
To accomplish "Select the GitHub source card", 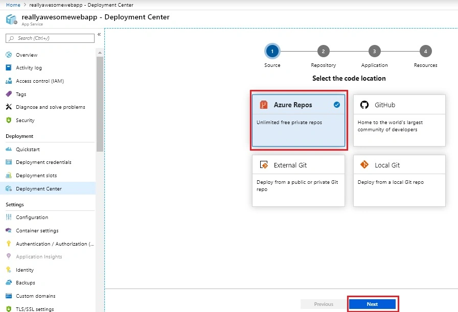I will pyautogui.click(x=399, y=120).
